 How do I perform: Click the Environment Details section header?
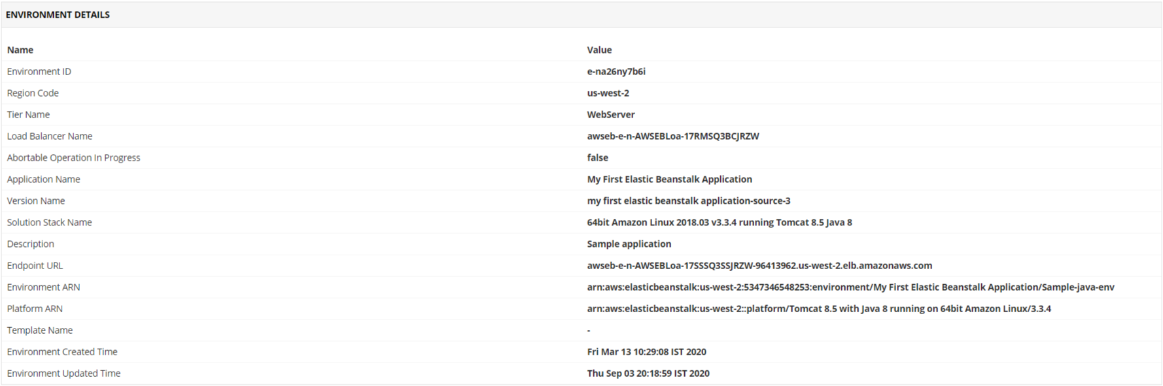coord(58,14)
